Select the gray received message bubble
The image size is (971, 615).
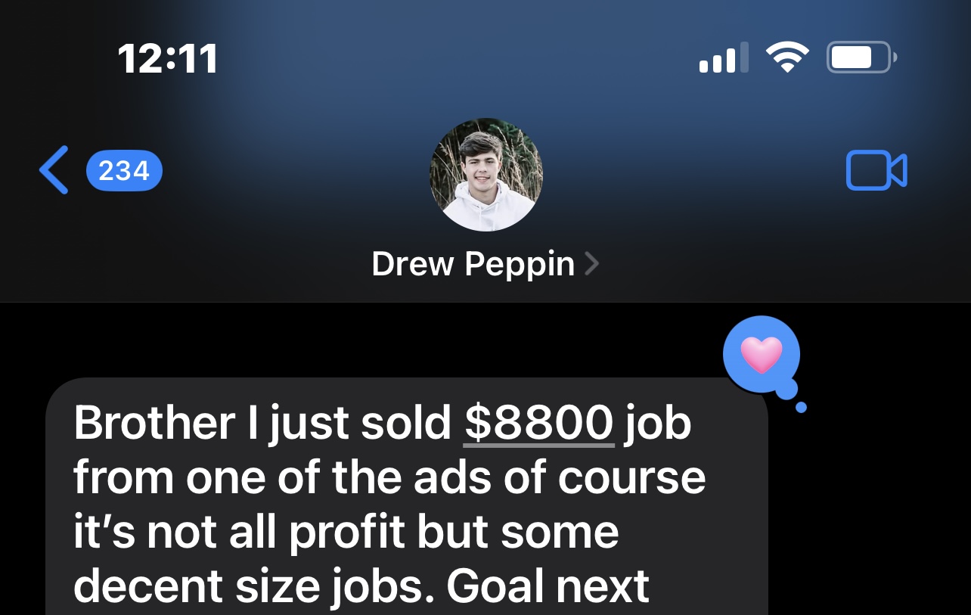pos(407,496)
